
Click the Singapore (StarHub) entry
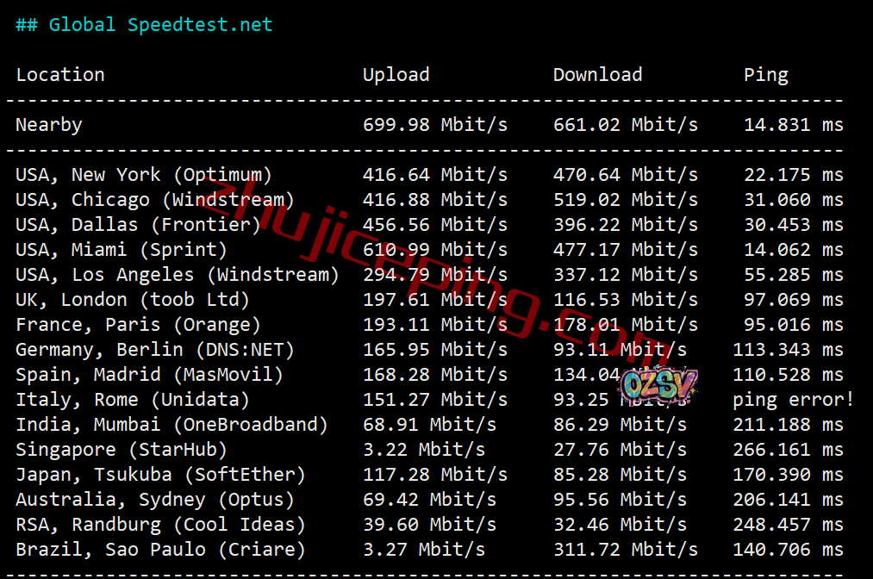[122, 450]
